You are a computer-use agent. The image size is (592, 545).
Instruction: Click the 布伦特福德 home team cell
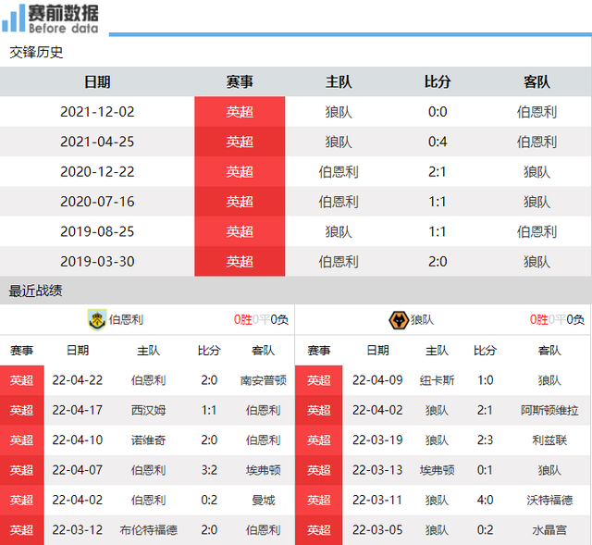[x=148, y=530]
